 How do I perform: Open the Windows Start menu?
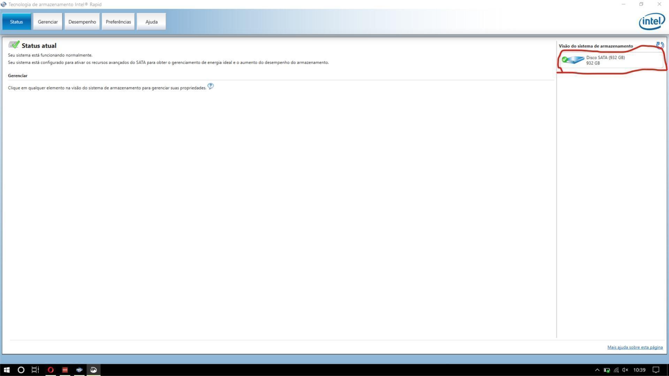[x=7, y=370]
